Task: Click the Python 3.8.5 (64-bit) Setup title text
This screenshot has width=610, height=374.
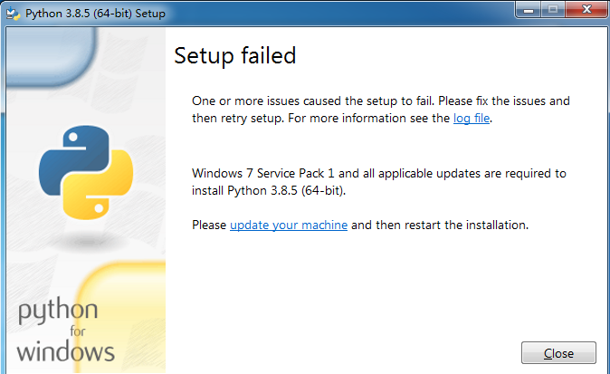Action: pyautogui.click(x=95, y=14)
